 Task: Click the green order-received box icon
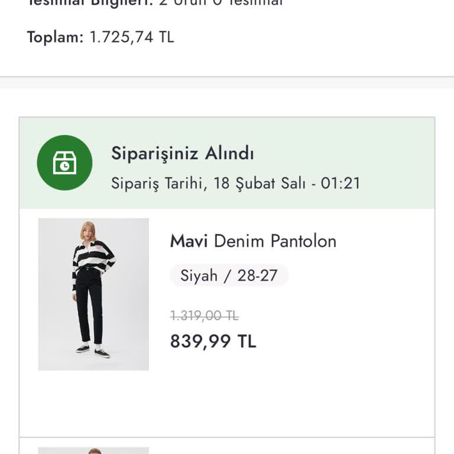[x=64, y=163]
